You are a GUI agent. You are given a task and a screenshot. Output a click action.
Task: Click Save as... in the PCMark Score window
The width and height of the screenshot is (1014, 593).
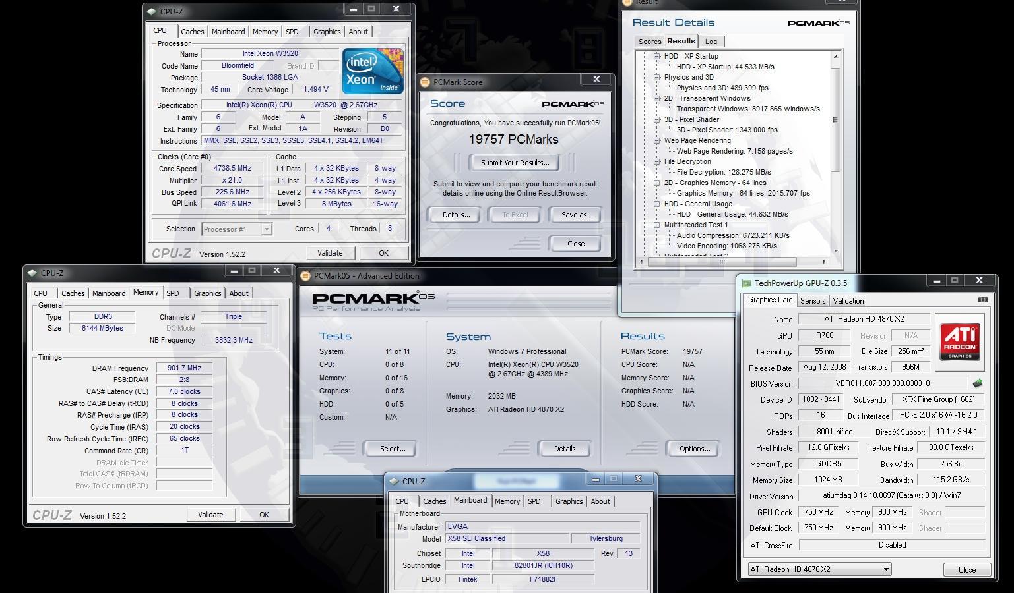577,215
